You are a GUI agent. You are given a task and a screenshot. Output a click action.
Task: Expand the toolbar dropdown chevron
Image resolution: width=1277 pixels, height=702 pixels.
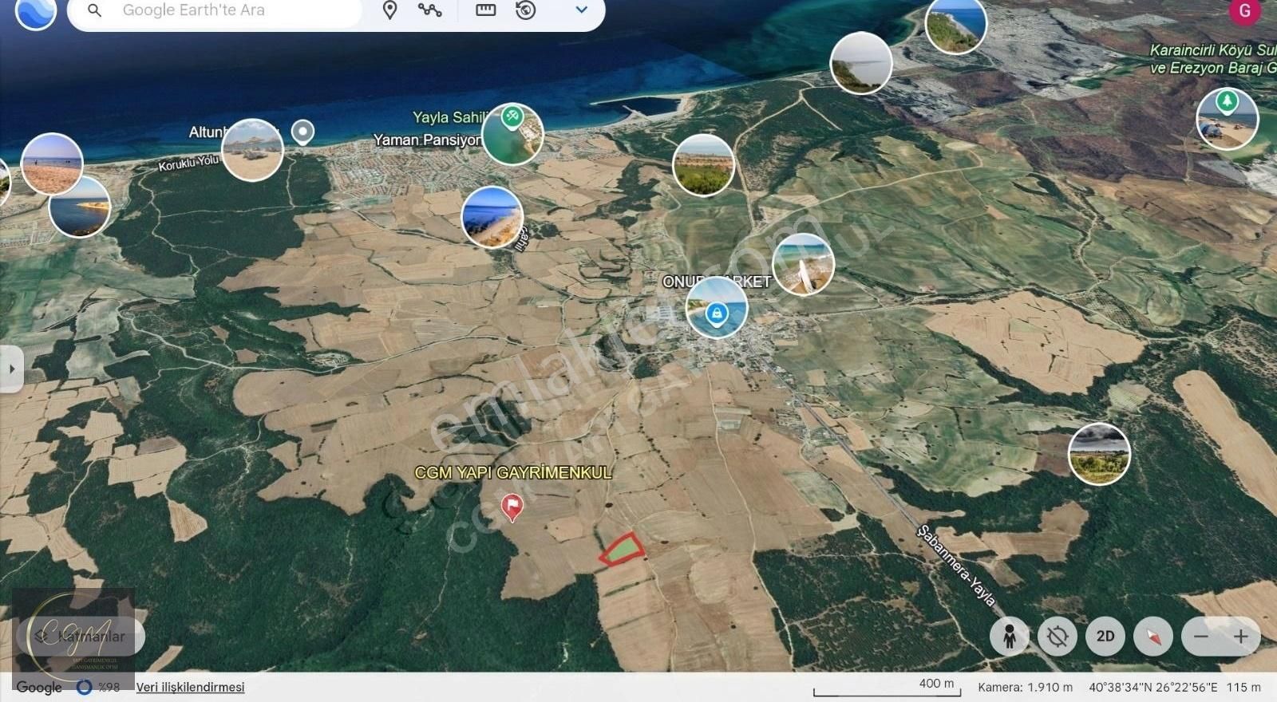(x=582, y=10)
